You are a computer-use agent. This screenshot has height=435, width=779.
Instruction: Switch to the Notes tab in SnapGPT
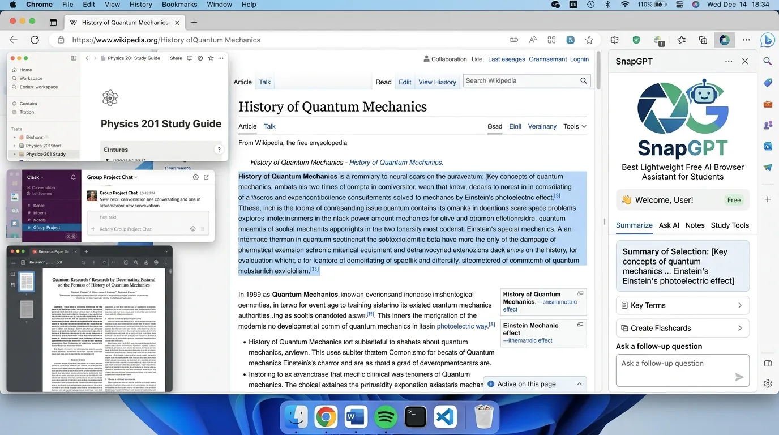point(695,225)
